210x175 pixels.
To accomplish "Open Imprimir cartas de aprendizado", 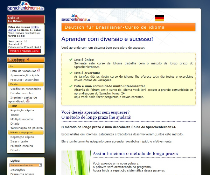I will pyautogui.click(x=22, y=99).
